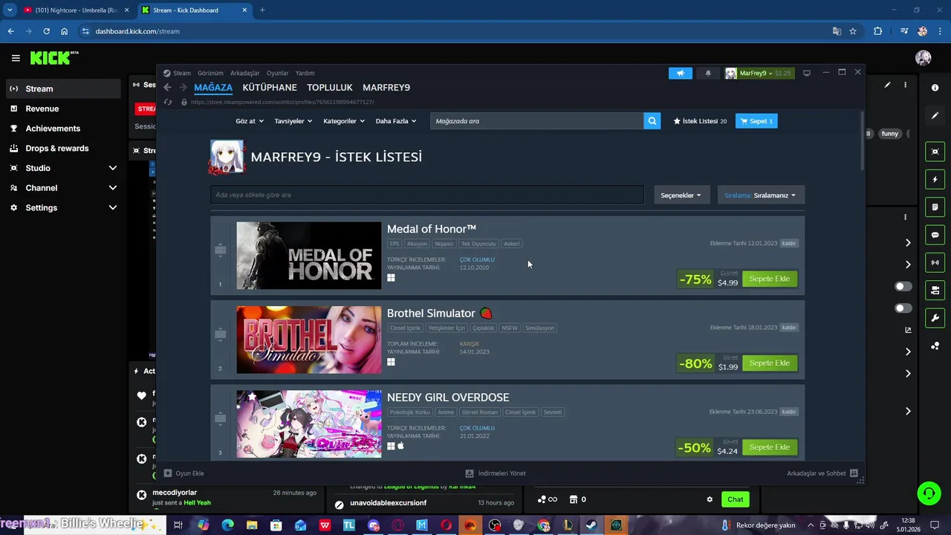Image resolution: width=951 pixels, height=535 pixels.
Task: Click the broadcast signal icon in Kick toolbar
Action: (935, 262)
